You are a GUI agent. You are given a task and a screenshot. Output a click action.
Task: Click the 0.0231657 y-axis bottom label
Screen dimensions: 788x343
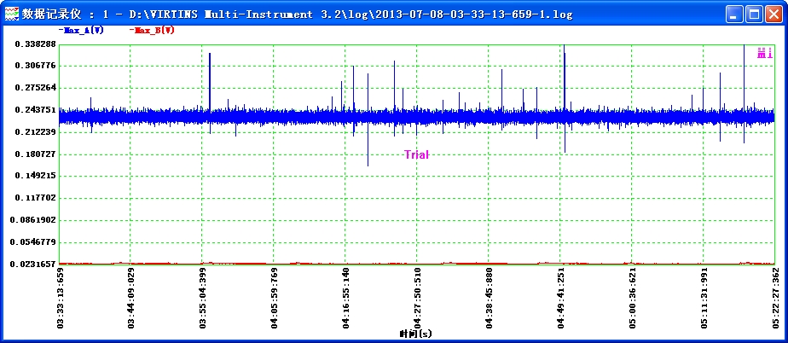(x=33, y=265)
